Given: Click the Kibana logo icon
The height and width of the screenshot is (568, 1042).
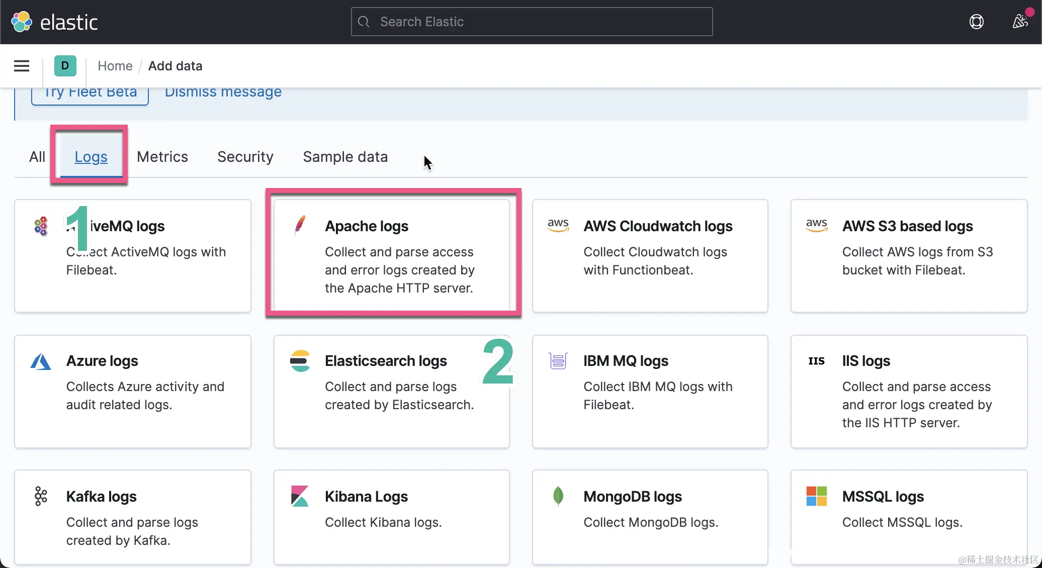Looking at the screenshot, I should pyautogui.click(x=300, y=496).
